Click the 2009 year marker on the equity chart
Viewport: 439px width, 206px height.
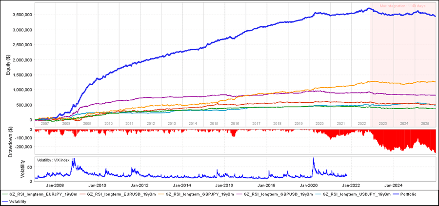click(x=87, y=124)
